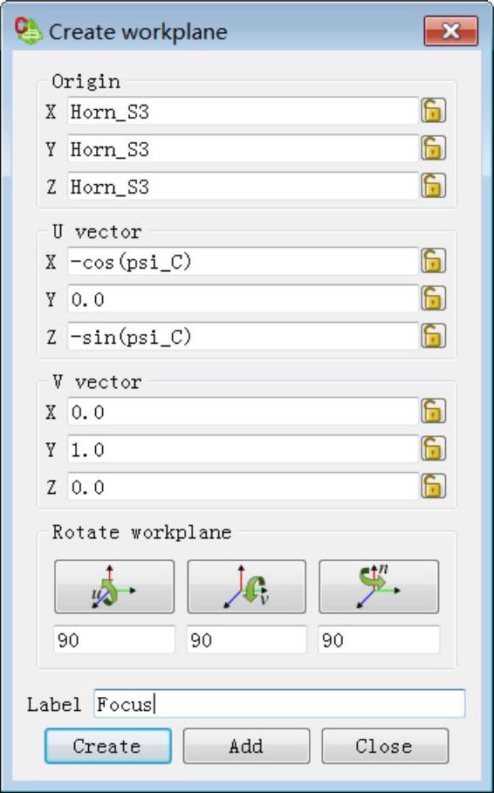494x793 pixels.
Task: Rotate workplane around the n axis
Action: [379, 586]
